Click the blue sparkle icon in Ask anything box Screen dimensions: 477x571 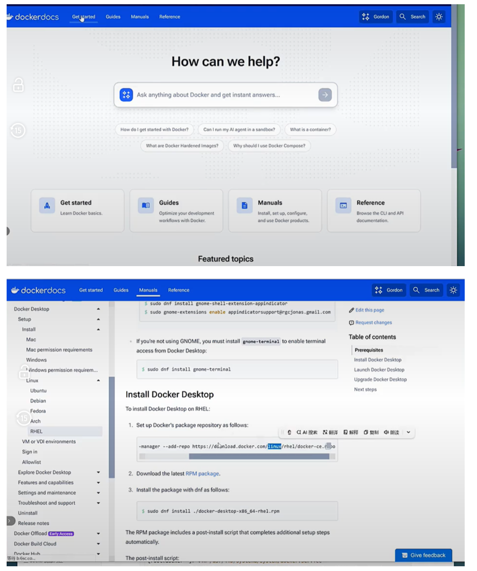tap(126, 95)
